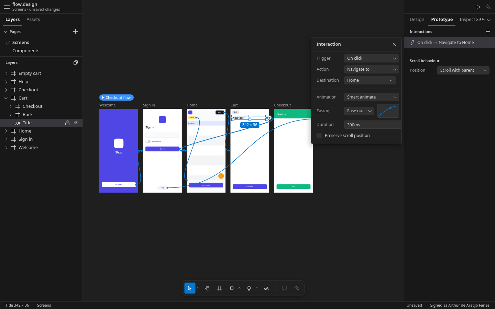Click the Duration 300ms field
This screenshot has height=309, width=495.
coord(373,125)
